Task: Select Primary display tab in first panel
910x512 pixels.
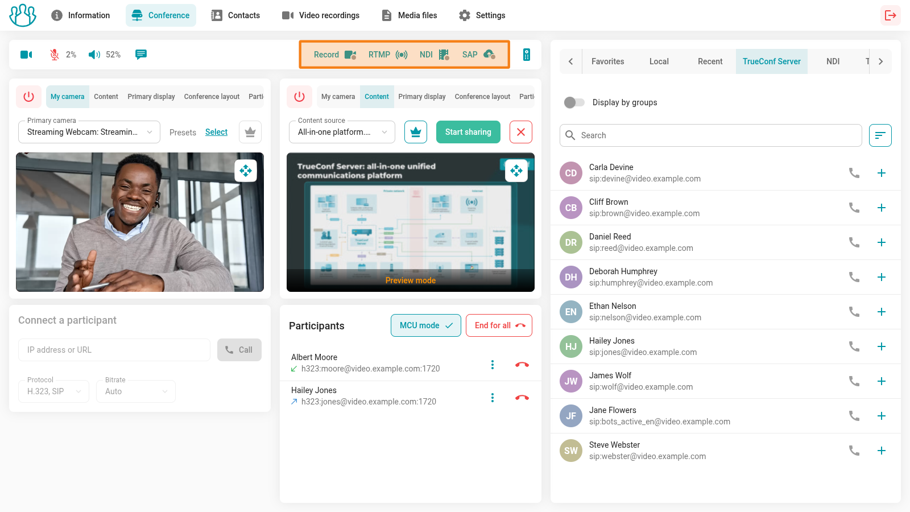Action: (x=151, y=97)
